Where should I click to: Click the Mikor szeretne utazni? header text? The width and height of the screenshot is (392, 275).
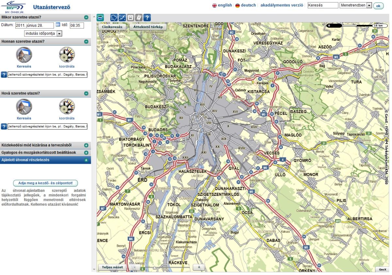pyautogui.click(x=21, y=17)
